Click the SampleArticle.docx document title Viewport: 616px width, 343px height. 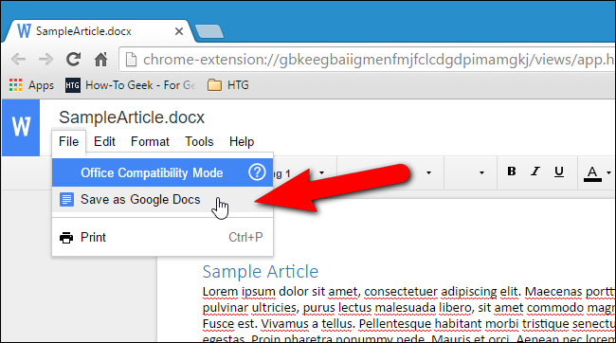click(132, 117)
